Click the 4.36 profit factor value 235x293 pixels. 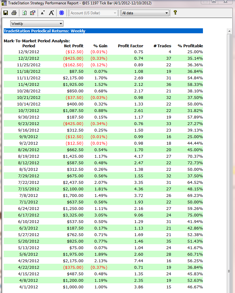(139, 189)
